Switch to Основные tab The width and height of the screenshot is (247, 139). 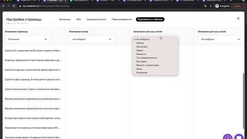click(65, 19)
